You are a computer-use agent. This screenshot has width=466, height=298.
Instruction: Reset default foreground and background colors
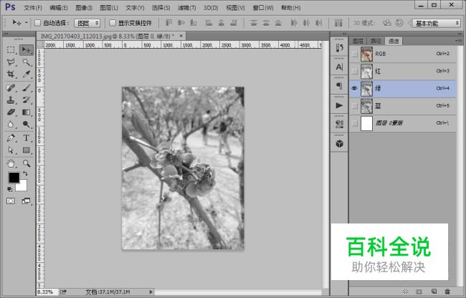click(10, 189)
